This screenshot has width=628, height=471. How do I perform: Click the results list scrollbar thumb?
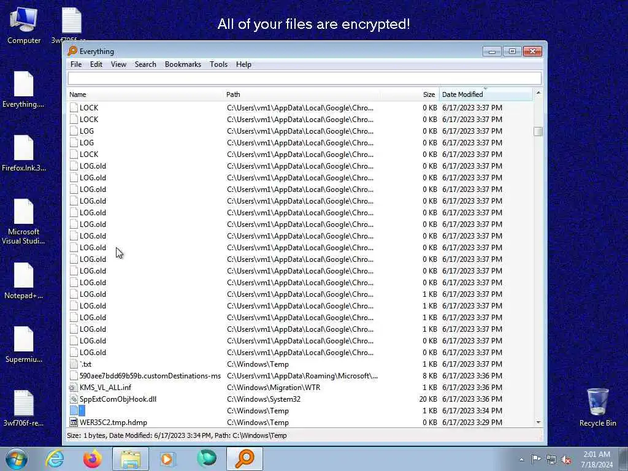click(x=538, y=131)
